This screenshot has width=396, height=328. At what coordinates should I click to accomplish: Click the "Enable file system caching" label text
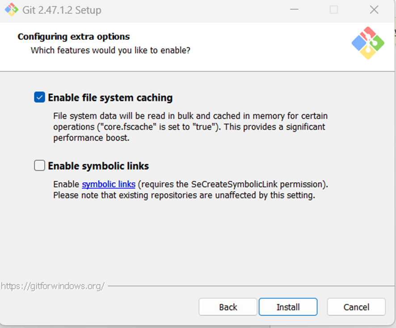coord(110,98)
